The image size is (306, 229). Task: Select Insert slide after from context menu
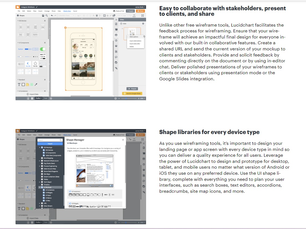coord(135,44)
